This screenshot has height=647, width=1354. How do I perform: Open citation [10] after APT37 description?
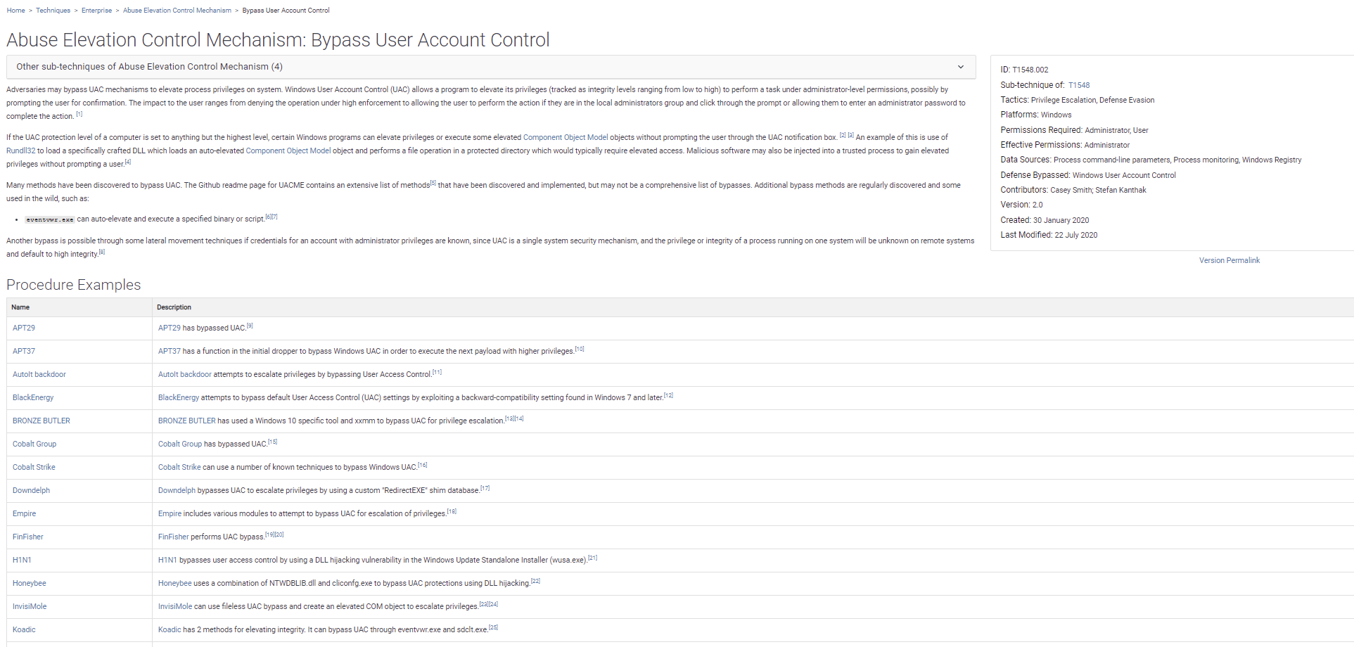click(580, 349)
